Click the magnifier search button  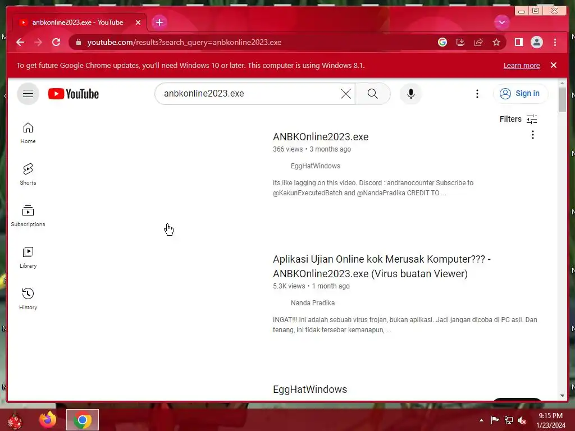coord(373,94)
